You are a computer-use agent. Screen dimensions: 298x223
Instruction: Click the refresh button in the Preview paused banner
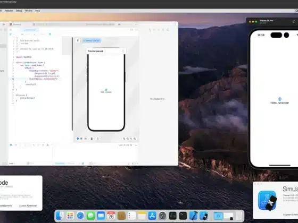click(x=123, y=51)
